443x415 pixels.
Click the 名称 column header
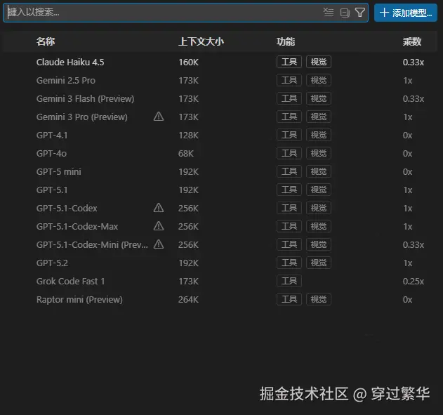pyautogui.click(x=46, y=41)
